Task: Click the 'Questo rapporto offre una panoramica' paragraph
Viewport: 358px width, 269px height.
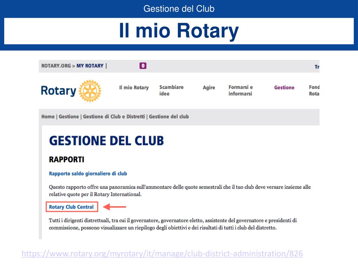Action: point(180,191)
